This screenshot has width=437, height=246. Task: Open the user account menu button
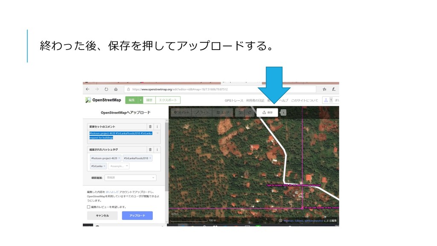pyautogui.click(x=331, y=100)
